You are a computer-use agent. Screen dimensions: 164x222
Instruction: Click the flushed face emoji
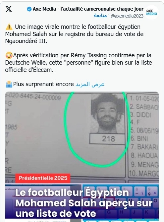click(9, 55)
